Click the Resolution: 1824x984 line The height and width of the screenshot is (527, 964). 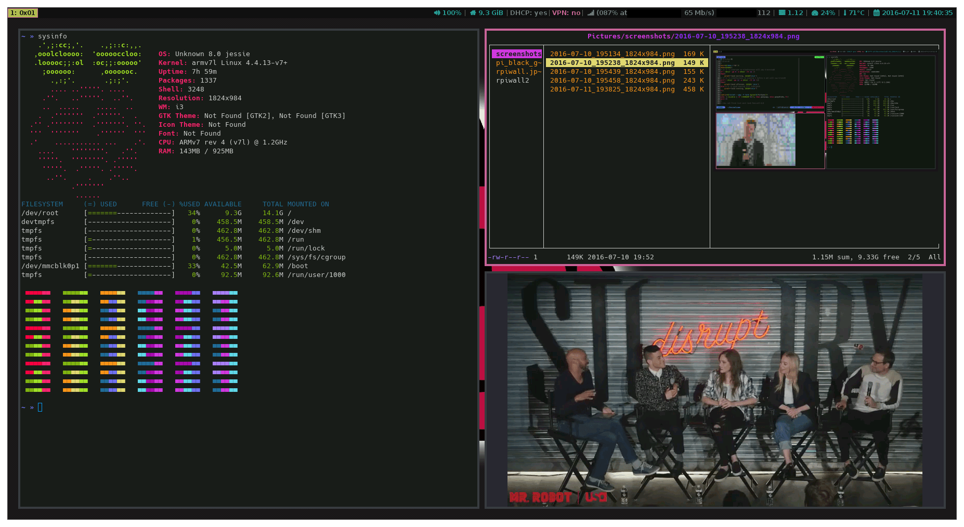(200, 98)
